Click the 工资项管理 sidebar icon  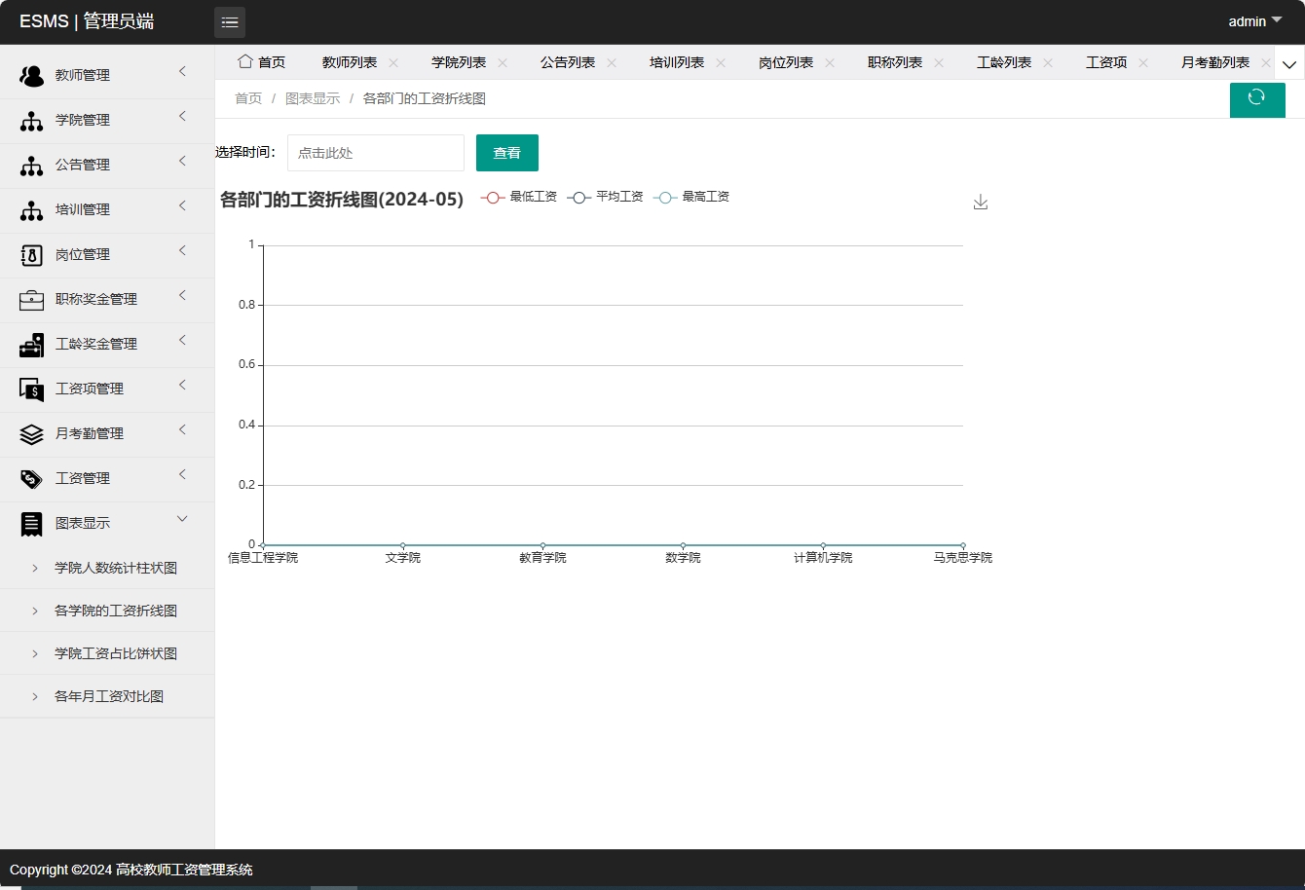pyautogui.click(x=31, y=389)
